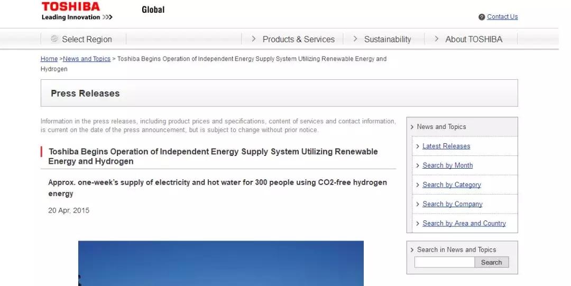Image resolution: width=571 pixels, height=286 pixels.
Task: Click the blue sky article image
Action: coord(220,263)
